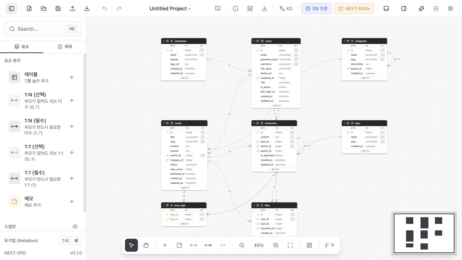Toggle required checkbox for tags name column
The width and height of the screenshot is (462, 260).
383,137
